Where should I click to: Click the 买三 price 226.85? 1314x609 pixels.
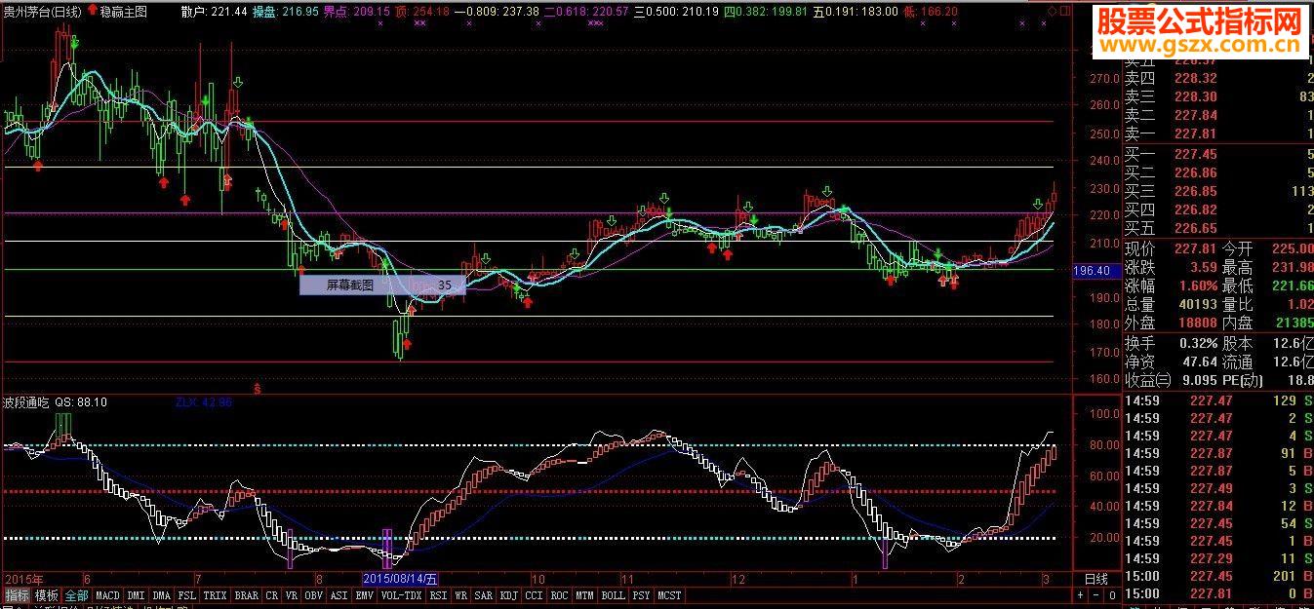coord(1195,191)
